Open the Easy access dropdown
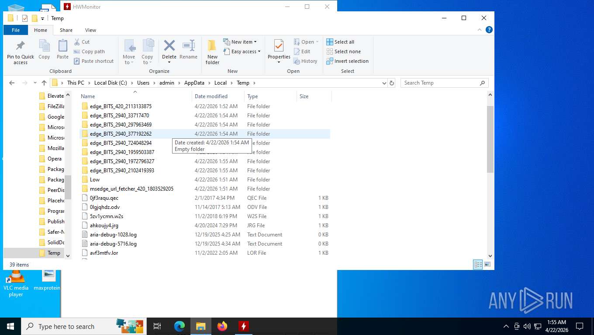 (242, 51)
